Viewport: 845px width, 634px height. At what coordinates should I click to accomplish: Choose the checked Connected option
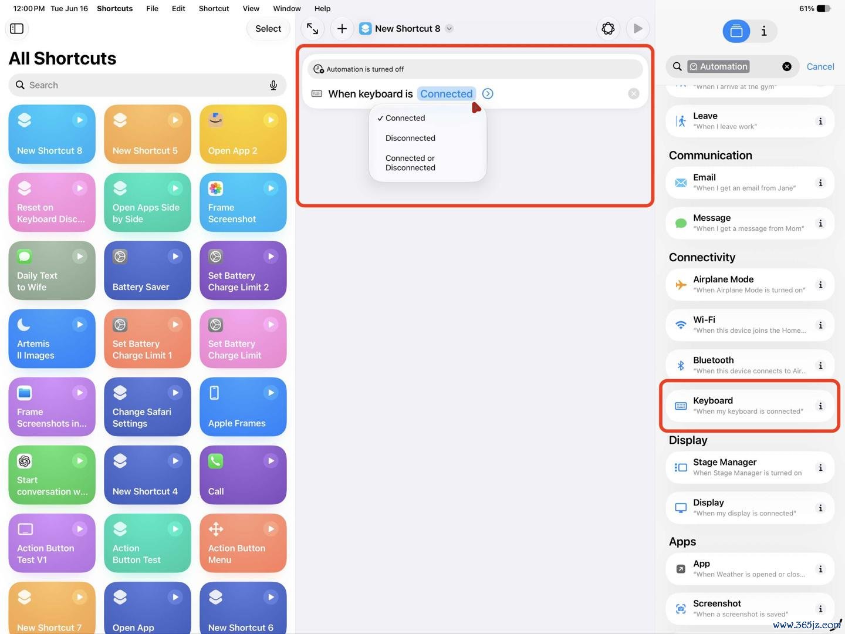(x=427, y=118)
